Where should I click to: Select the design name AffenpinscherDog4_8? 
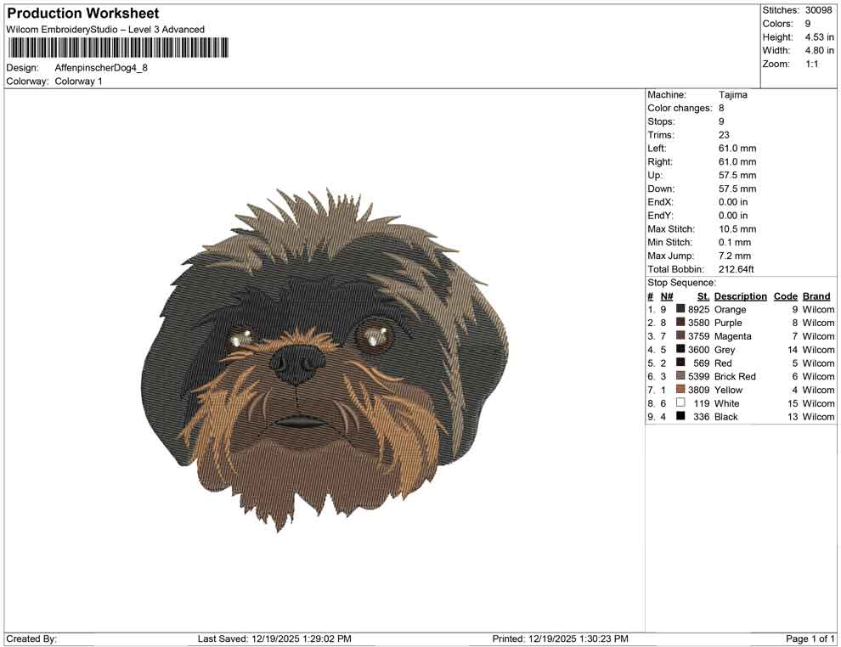click(102, 68)
